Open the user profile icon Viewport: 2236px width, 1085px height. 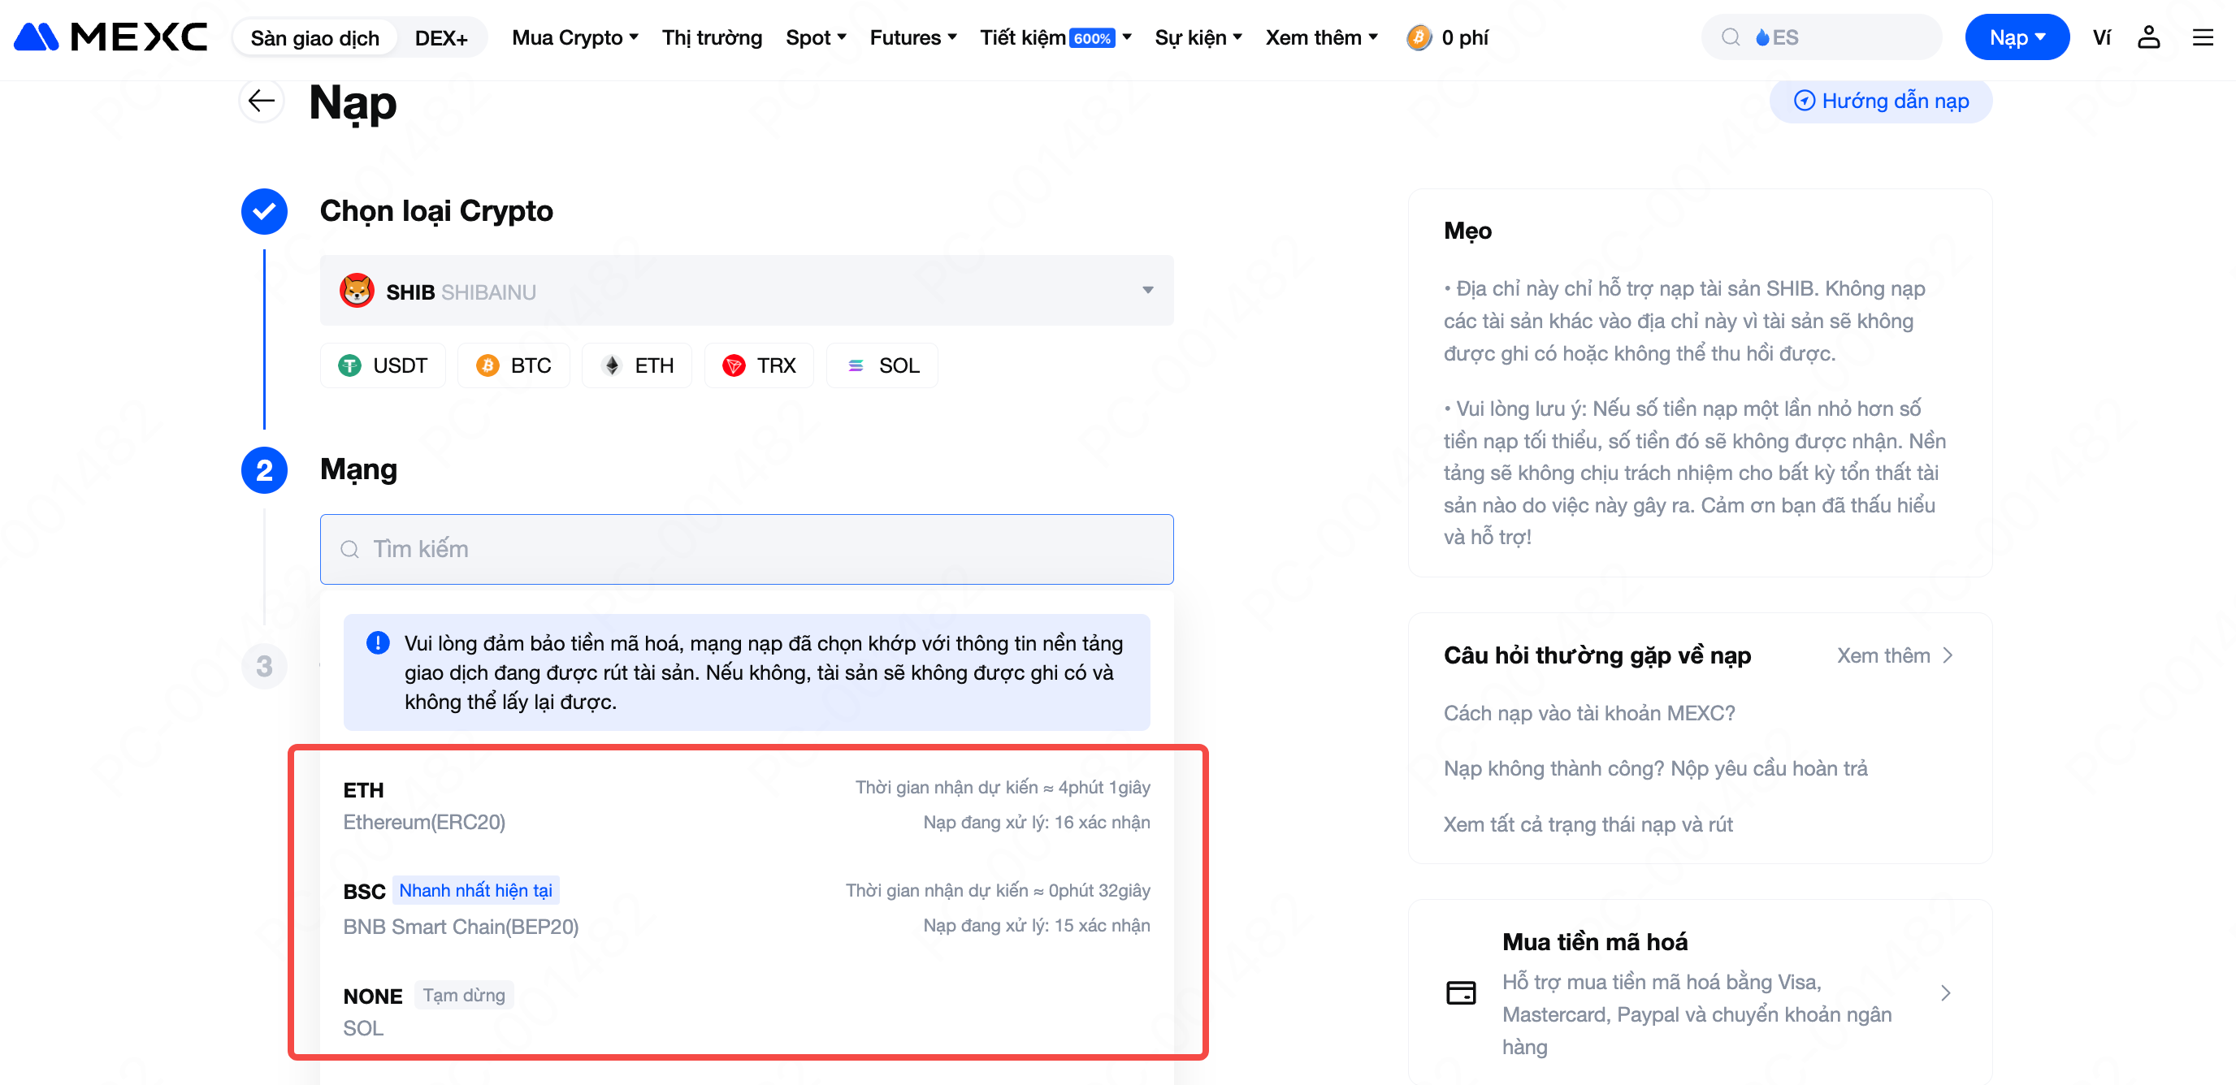[2148, 37]
